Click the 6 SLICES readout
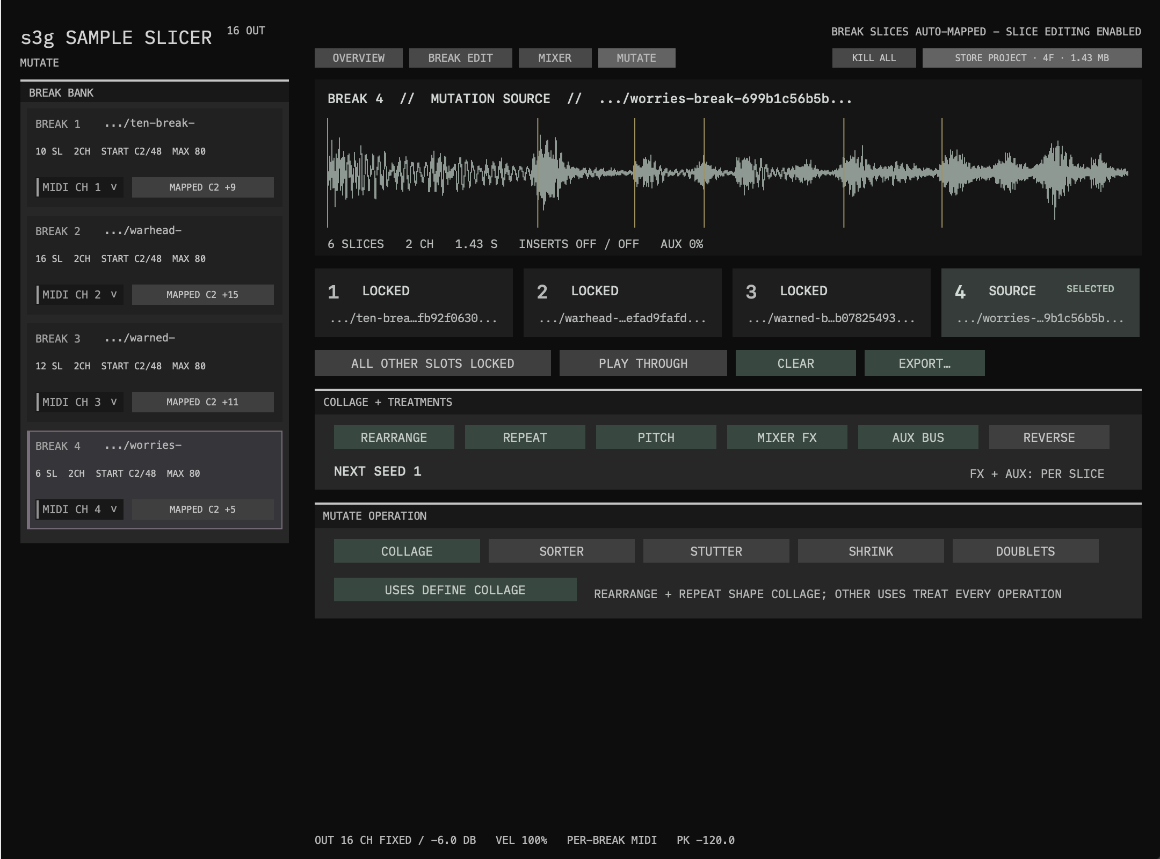Image resolution: width=1160 pixels, height=859 pixels. pos(356,244)
